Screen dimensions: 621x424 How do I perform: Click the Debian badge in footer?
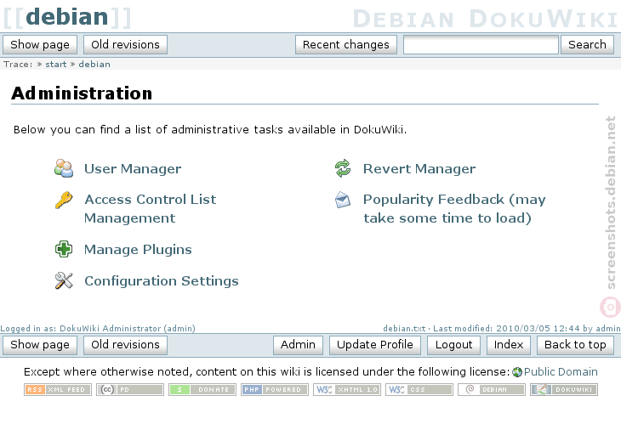click(492, 390)
